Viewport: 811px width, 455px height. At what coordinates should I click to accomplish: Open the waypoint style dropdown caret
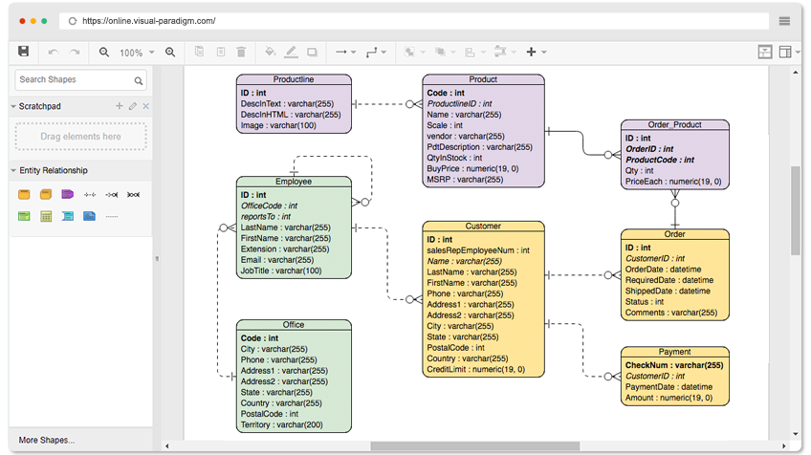point(384,53)
